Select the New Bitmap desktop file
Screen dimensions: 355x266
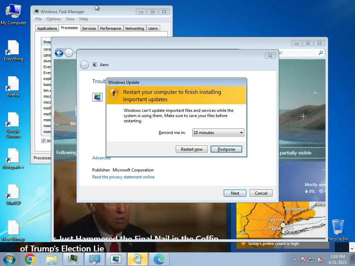pyautogui.click(x=14, y=231)
